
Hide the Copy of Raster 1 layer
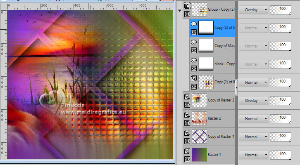point(187,141)
